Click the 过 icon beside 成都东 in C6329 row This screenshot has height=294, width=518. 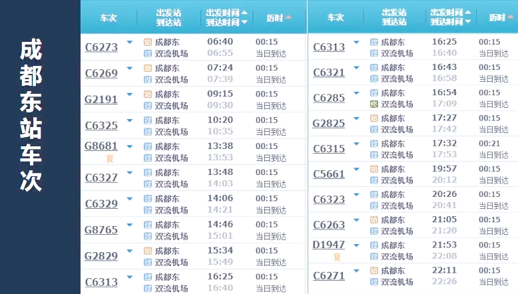148,199
